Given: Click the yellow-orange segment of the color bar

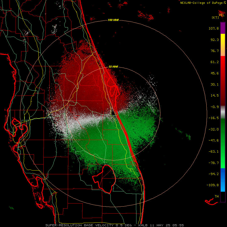Looking at the screenshot, I should point(223,45).
